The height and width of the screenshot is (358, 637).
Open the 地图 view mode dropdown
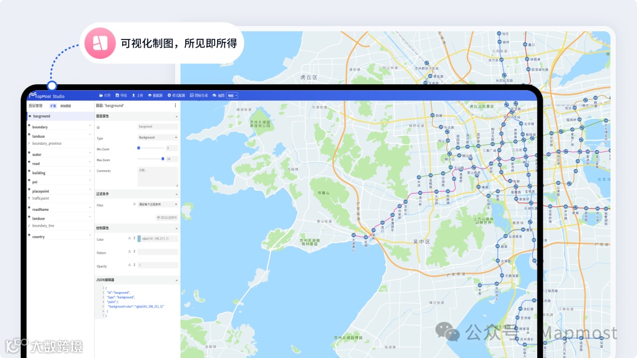click(x=232, y=96)
